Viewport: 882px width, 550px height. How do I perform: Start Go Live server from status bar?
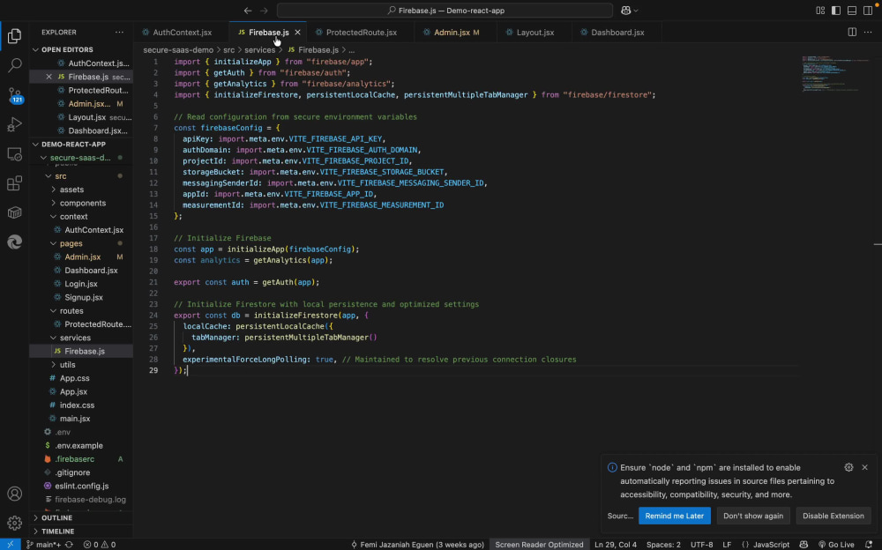coord(836,545)
